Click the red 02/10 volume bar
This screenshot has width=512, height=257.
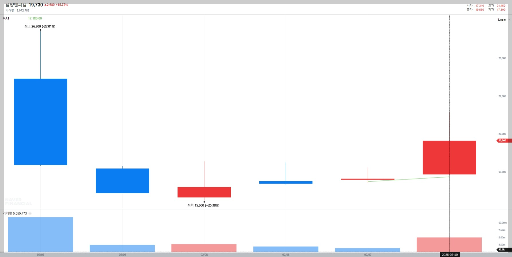449,245
